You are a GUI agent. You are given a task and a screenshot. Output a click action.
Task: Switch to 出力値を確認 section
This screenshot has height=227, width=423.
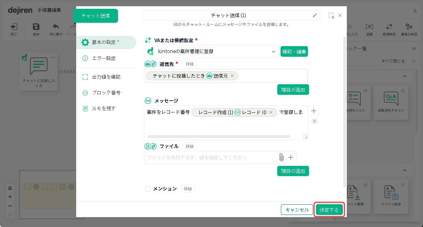106,77
